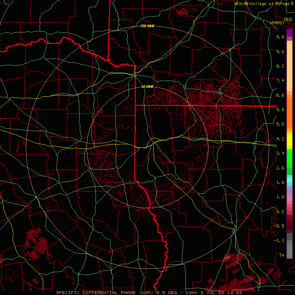
Task: Click the 4.2 value on the color scale
Action: [x=280, y=139]
